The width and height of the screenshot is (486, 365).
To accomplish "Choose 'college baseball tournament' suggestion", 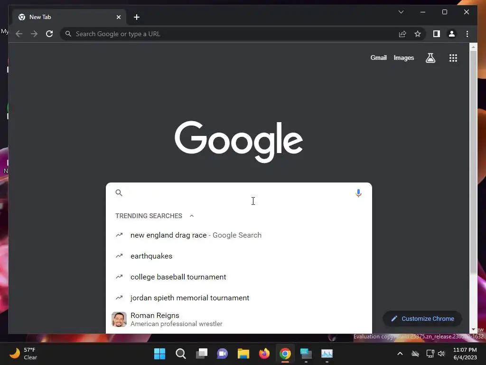I will (239, 277).
